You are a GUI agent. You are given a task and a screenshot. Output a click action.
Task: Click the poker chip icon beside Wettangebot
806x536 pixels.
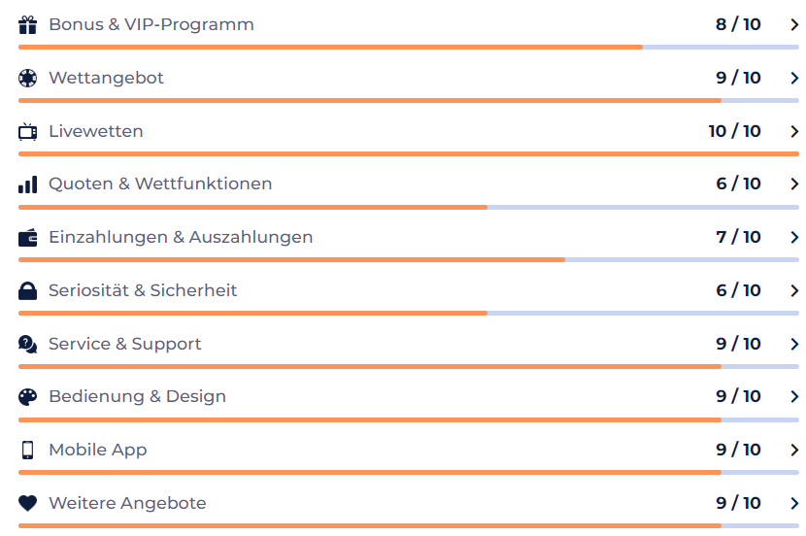(28, 78)
